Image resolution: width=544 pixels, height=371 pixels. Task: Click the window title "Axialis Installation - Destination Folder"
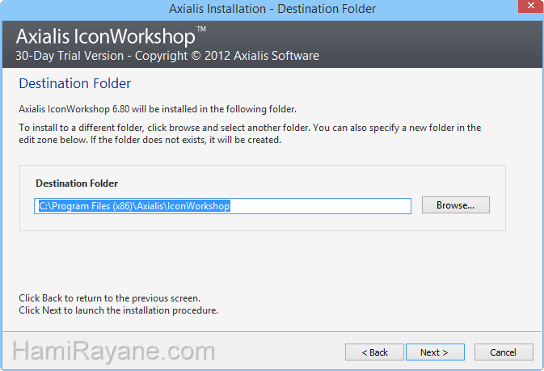(x=272, y=9)
